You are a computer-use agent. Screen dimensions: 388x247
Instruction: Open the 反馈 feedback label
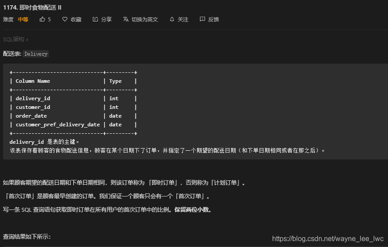tap(213, 19)
